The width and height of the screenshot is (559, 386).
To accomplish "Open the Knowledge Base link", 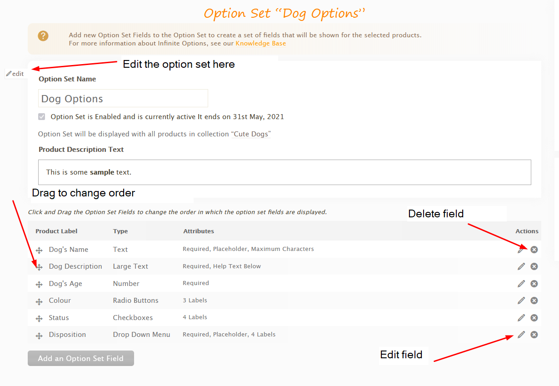I will (x=261, y=44).
